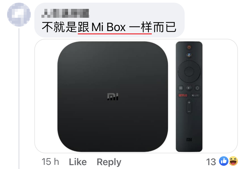Click the home circle icon on remote
This screenshot has width=245, height=169.
(x=197, y=88)
